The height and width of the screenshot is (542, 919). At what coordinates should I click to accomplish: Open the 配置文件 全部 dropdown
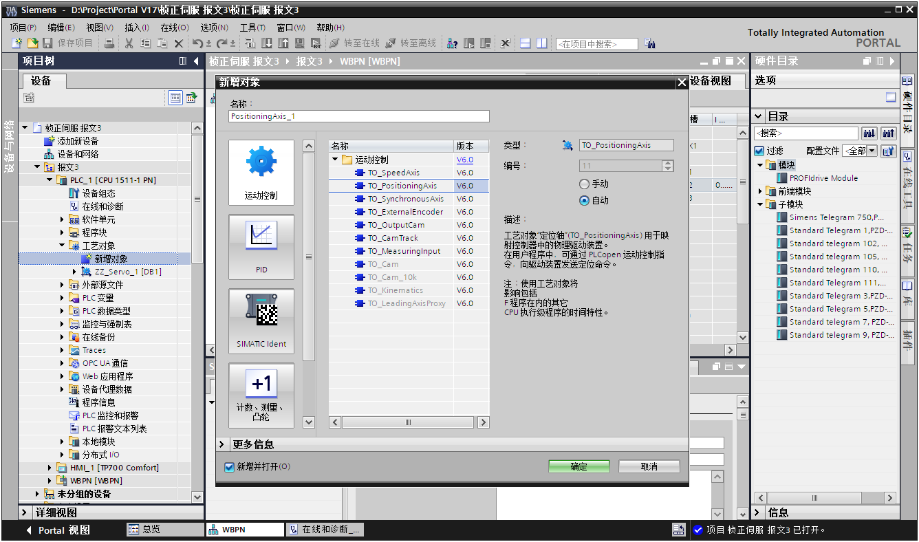872,151
